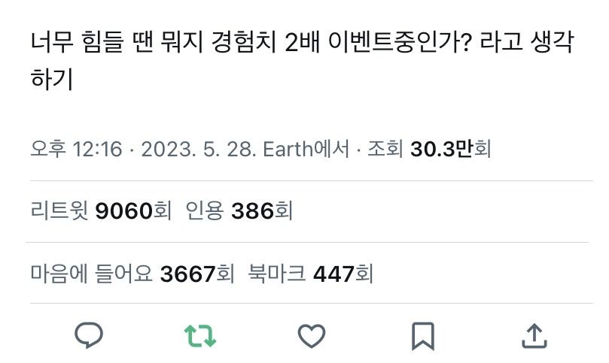The image size is (609, 363).
Task: Open the share icon menu
Action: pyautogui.click(x=534, y=335)
